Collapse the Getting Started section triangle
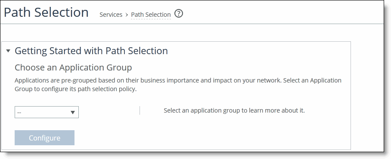 coord(8,51)
